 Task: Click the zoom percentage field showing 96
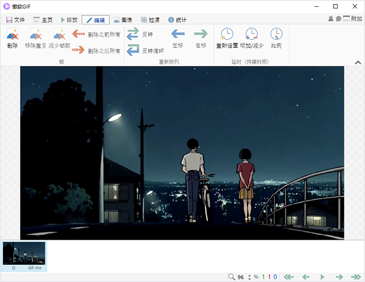(x=241, y=277)
